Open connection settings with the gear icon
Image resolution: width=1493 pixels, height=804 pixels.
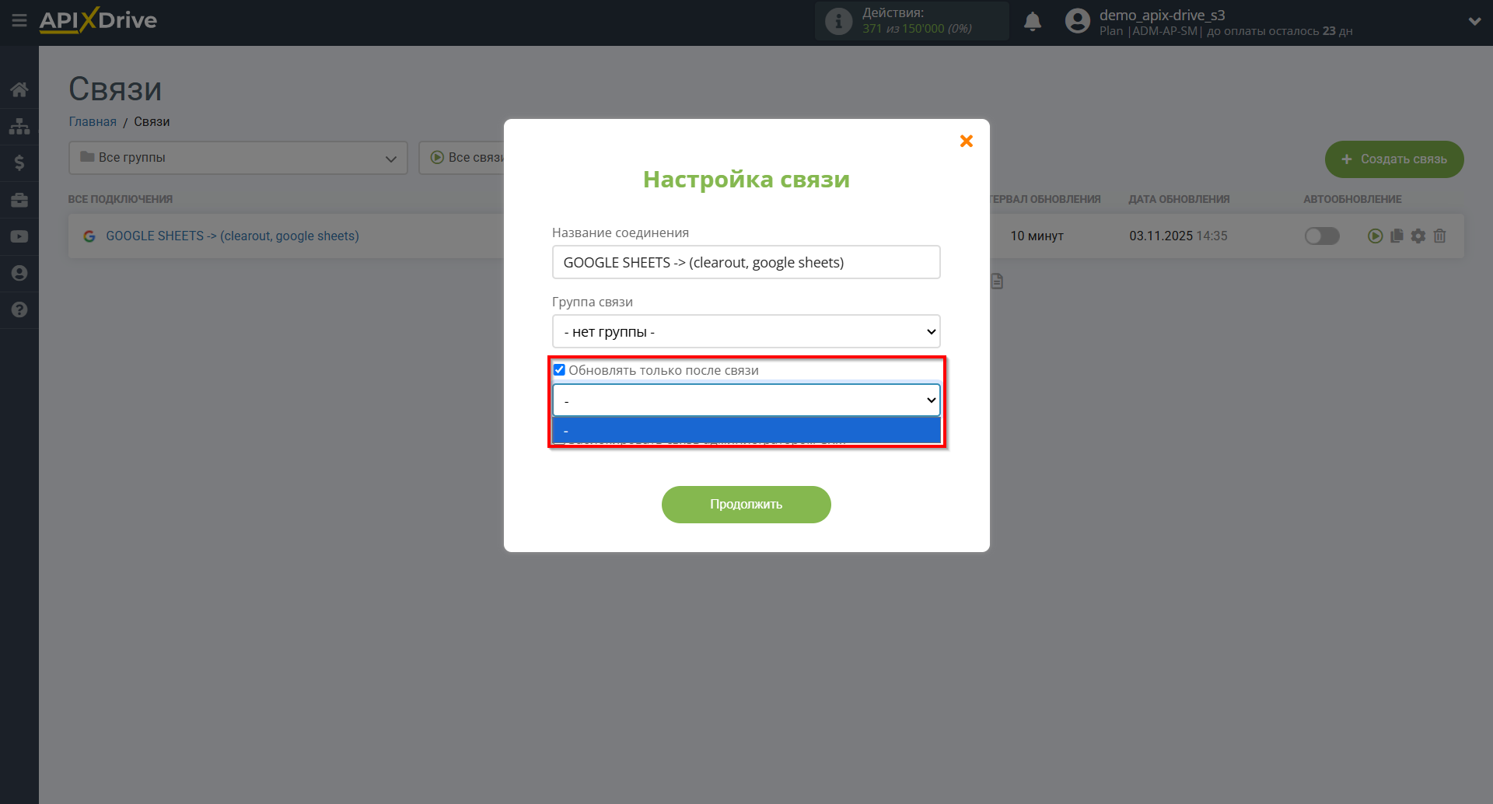pyautogui.click(x=1418, y=236)
